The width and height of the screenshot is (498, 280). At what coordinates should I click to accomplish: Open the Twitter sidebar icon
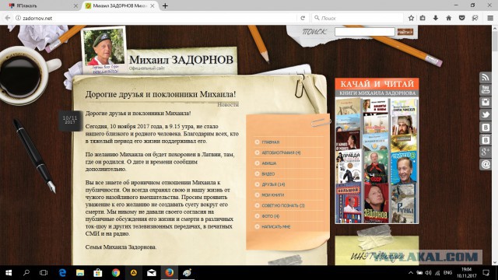486,114
